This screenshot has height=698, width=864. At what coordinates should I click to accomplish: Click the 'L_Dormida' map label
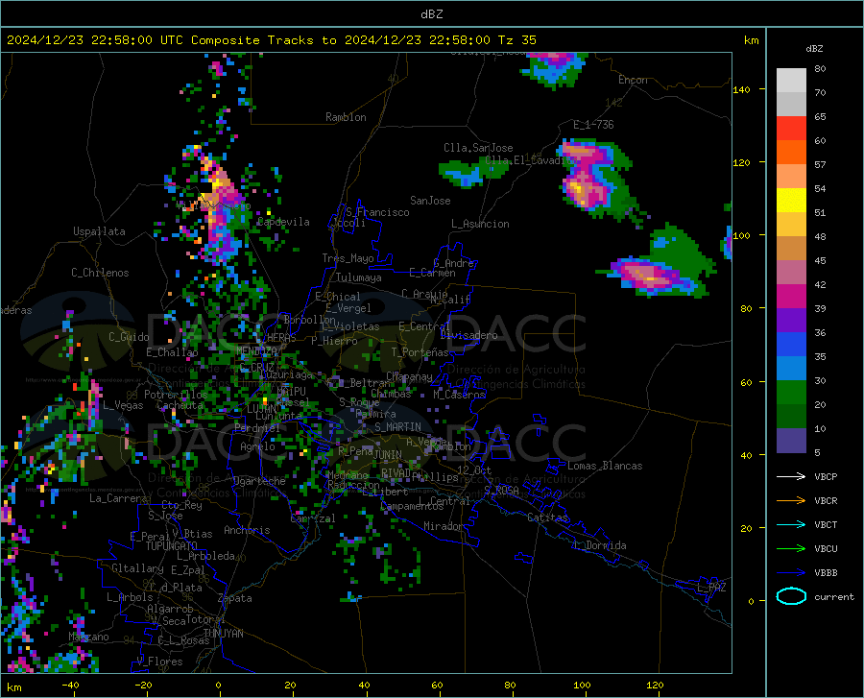click(x=599, y=545)
